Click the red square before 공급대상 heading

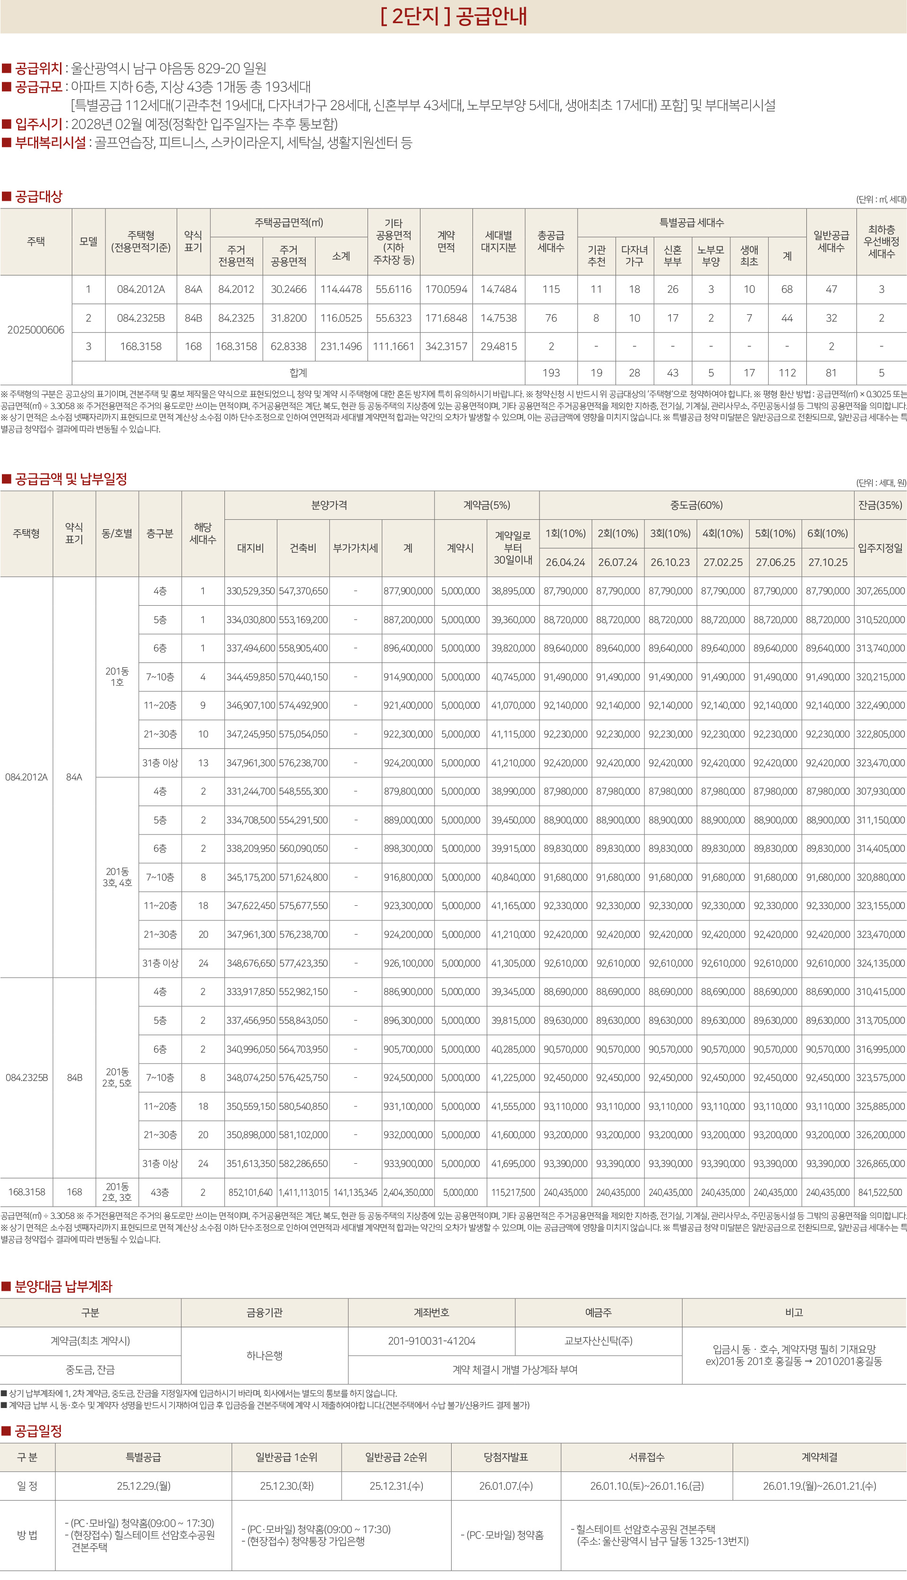6,197
